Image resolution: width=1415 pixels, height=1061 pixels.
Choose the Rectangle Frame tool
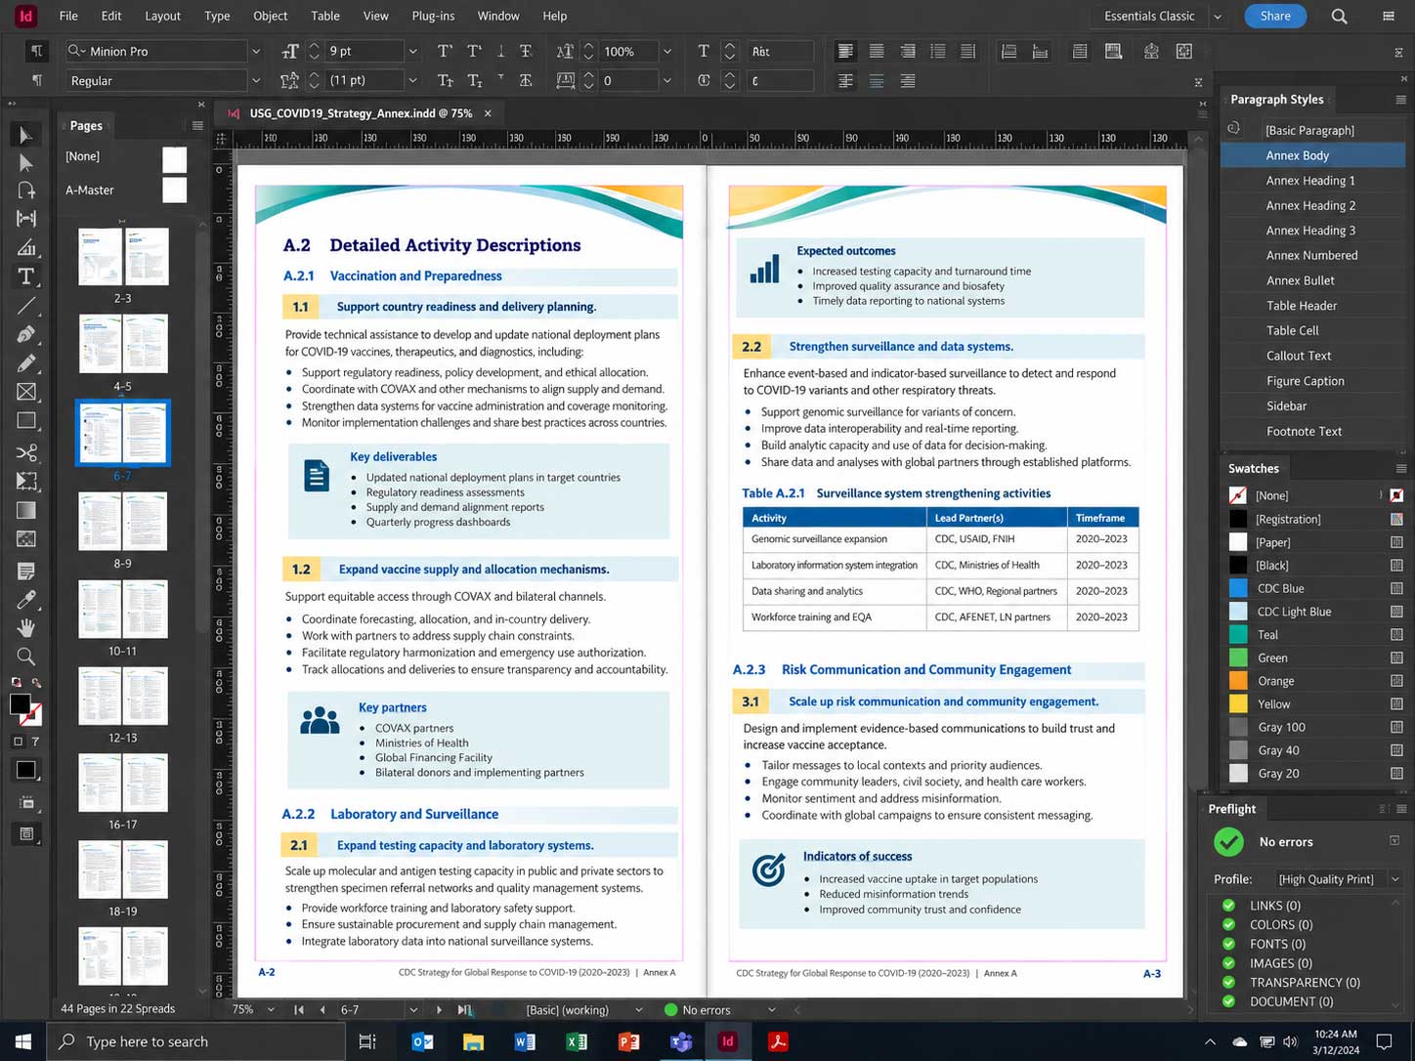pyautogui.click(x=26, y=393)
